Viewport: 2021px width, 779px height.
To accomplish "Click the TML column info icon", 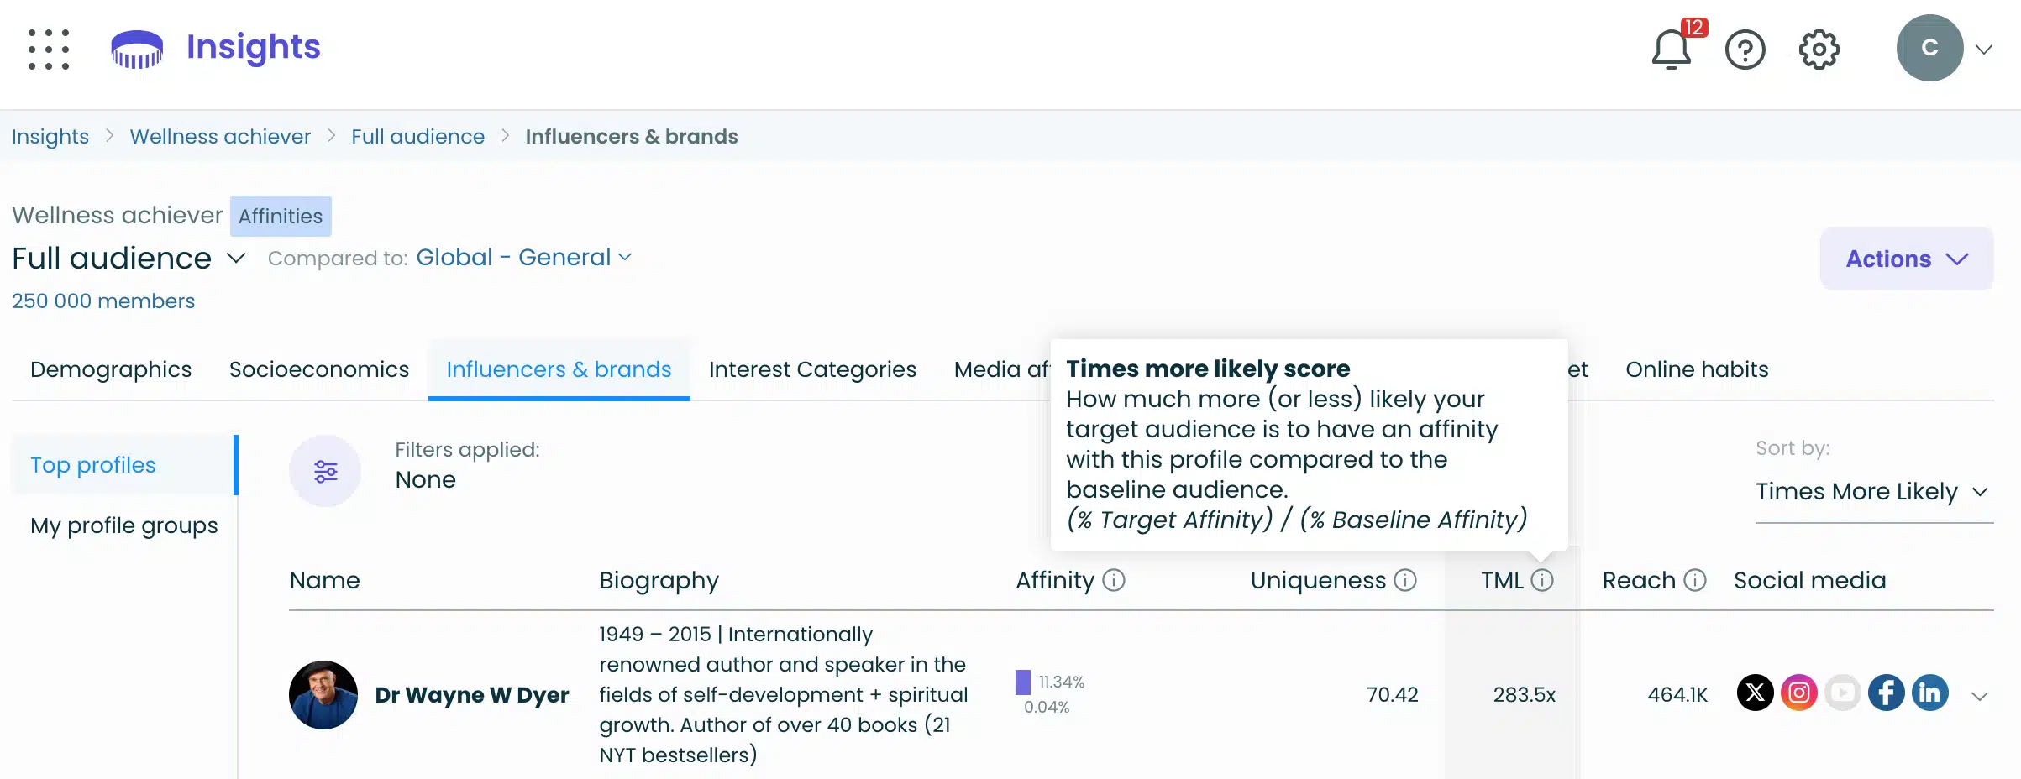I will tap(1543, 579).
